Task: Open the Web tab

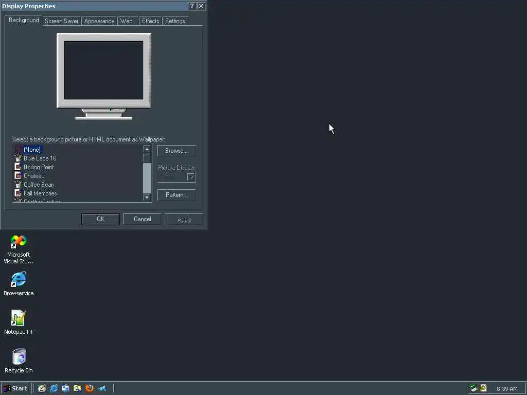Action: [x=127, y=21]
